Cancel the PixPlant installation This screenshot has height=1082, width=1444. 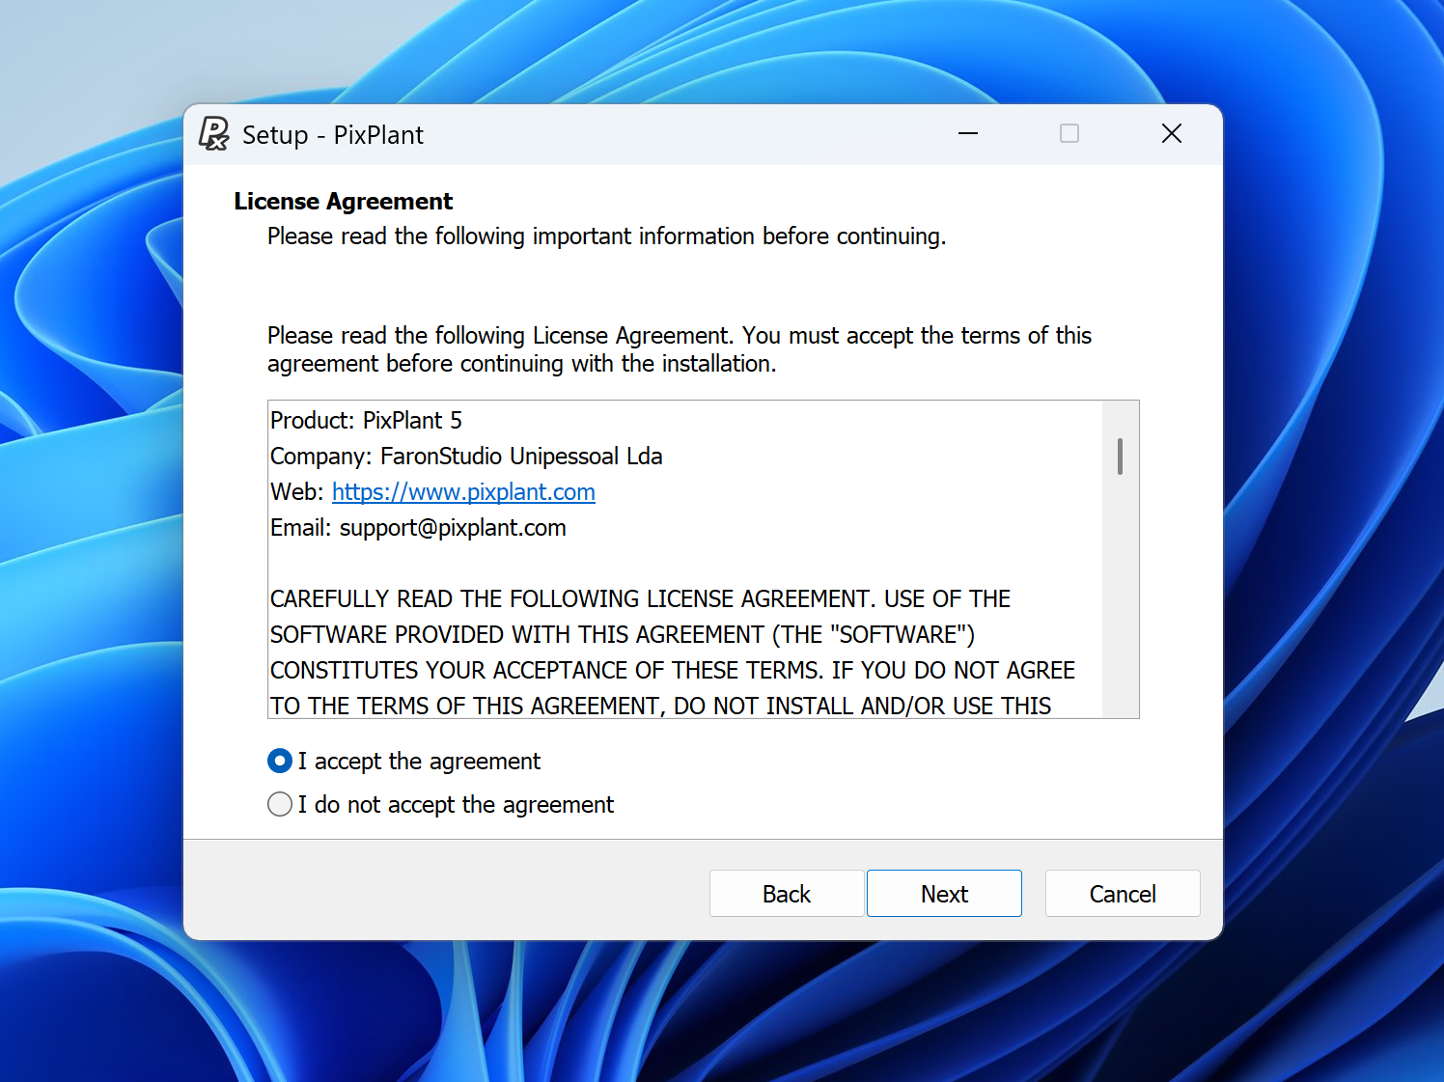click(x=1122, y=894)
